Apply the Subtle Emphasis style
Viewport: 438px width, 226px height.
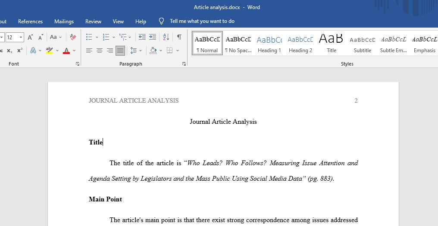click(393, 43)
